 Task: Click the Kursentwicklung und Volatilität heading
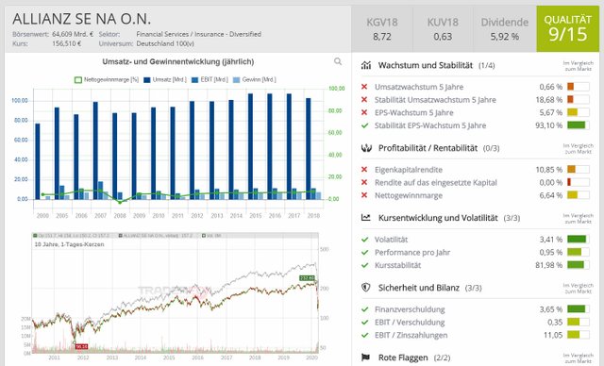(x=438, y=218)
